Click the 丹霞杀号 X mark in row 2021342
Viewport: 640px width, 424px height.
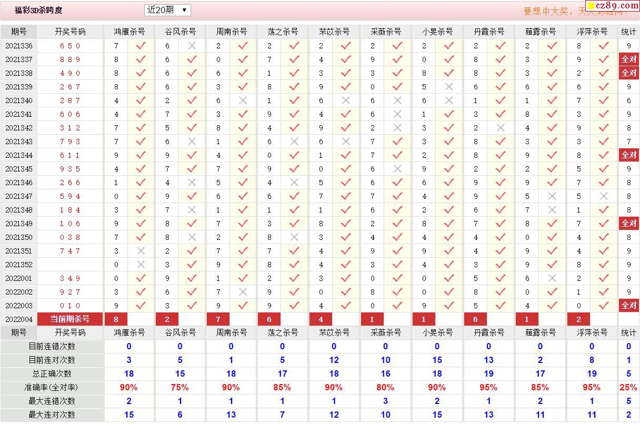pyautogui.click(x=500, y=128)
